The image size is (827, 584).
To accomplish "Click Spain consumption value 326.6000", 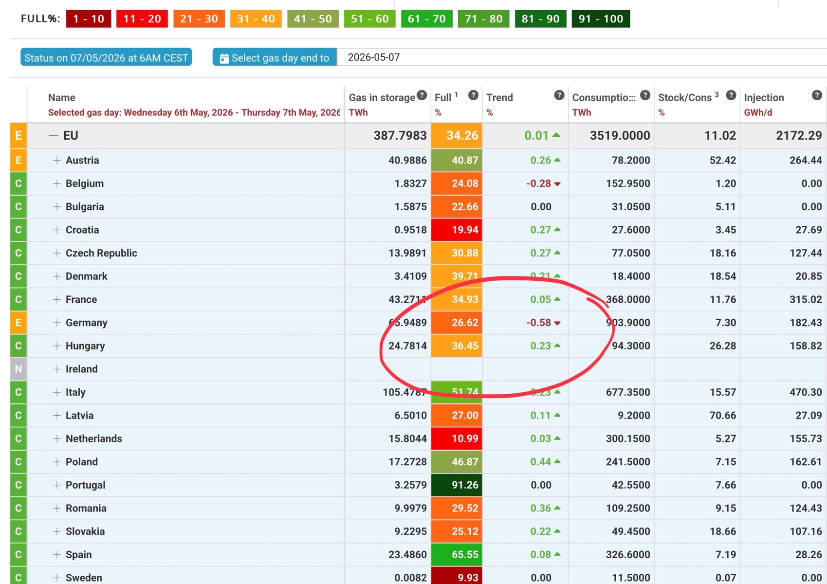I will pos(628,554).
